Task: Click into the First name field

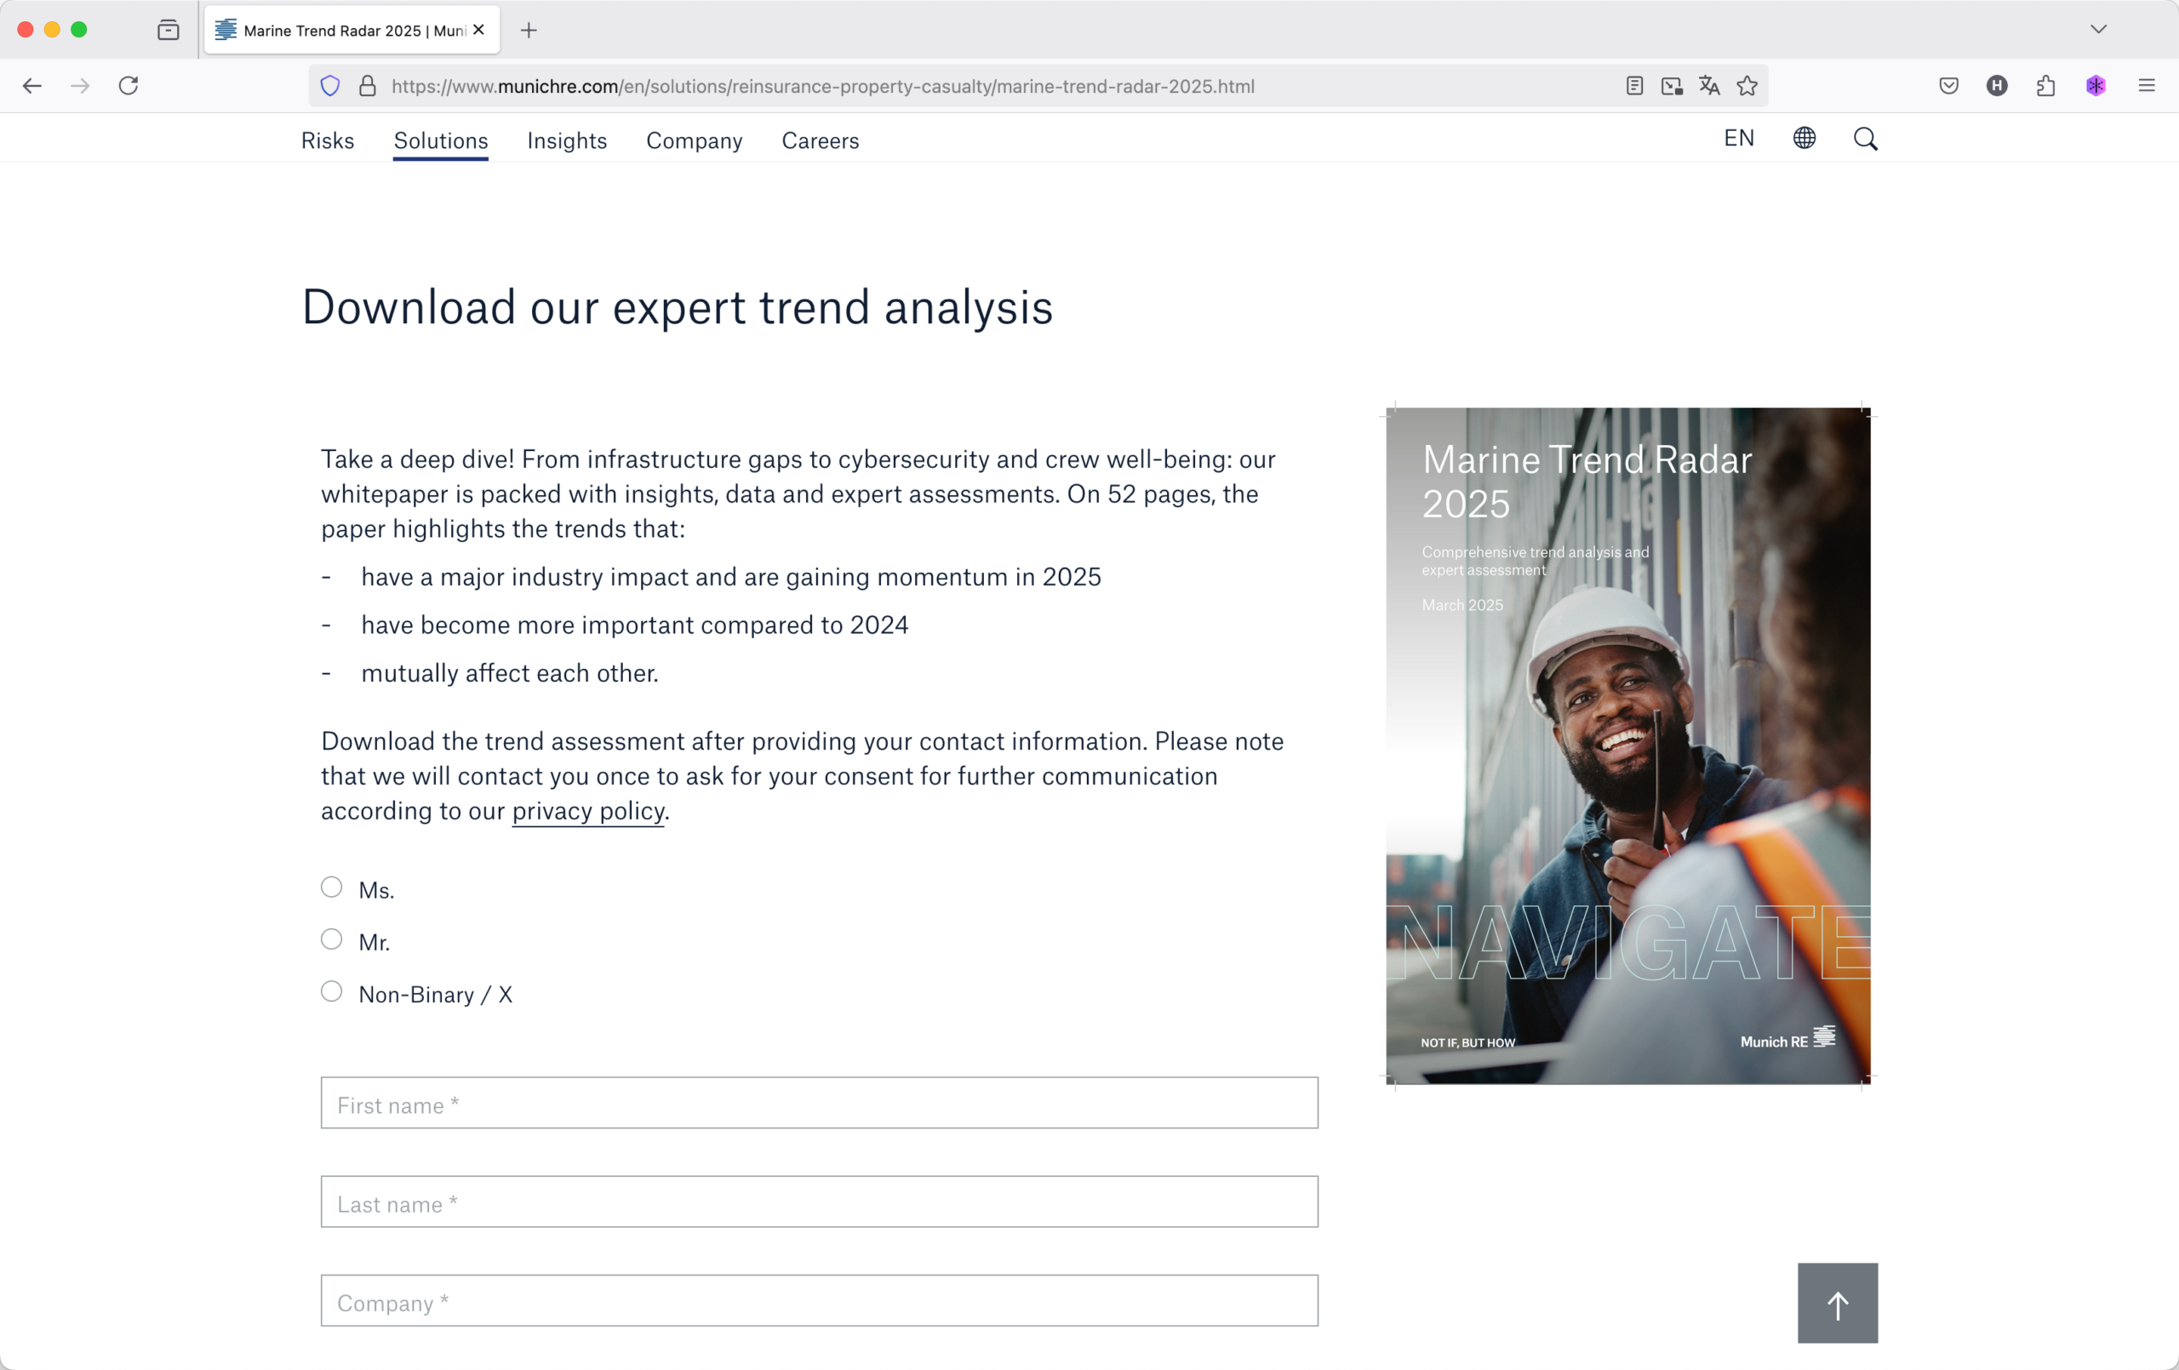Action: click(819, 1103)
